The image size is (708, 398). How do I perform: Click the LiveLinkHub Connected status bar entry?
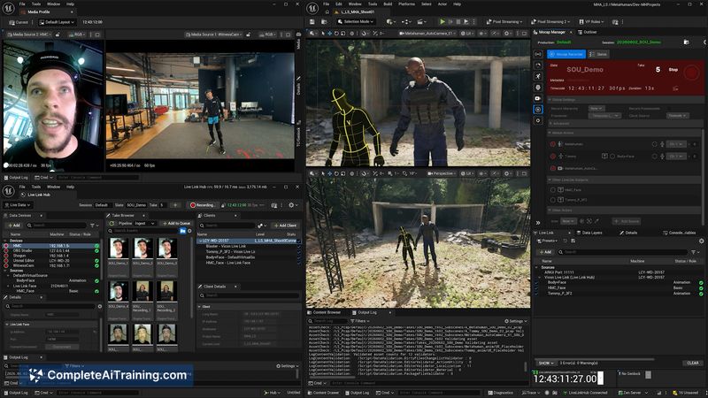point(586,393)
